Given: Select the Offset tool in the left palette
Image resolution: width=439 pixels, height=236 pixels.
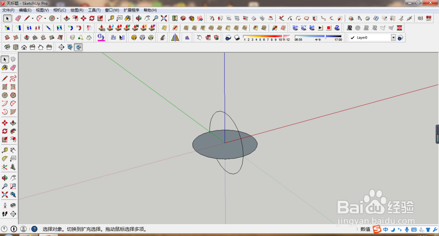Looking at the screenshot, I should pos(13,139).
